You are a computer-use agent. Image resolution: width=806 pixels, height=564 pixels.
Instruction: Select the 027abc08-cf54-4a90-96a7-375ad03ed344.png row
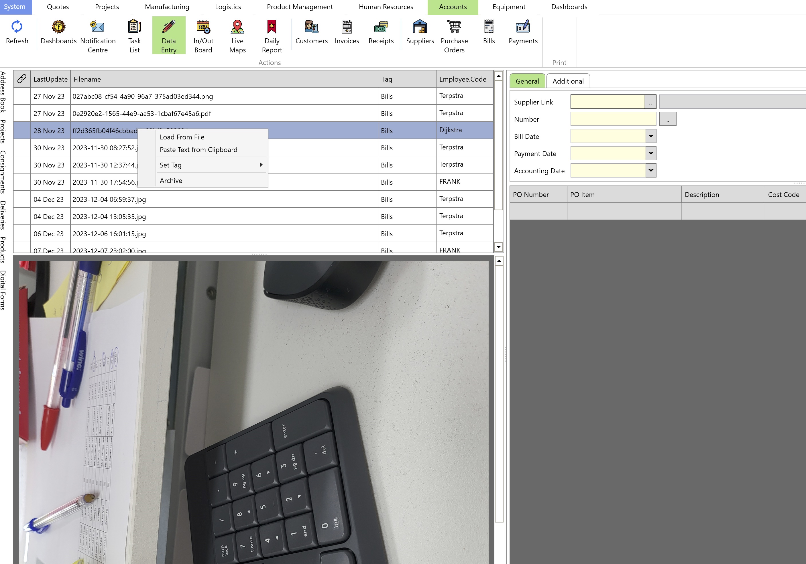point(253,96)
